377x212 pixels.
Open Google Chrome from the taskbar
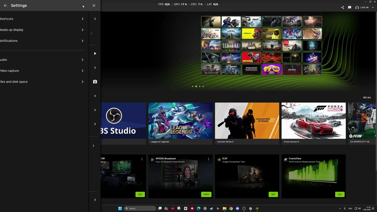pos(231,208)
